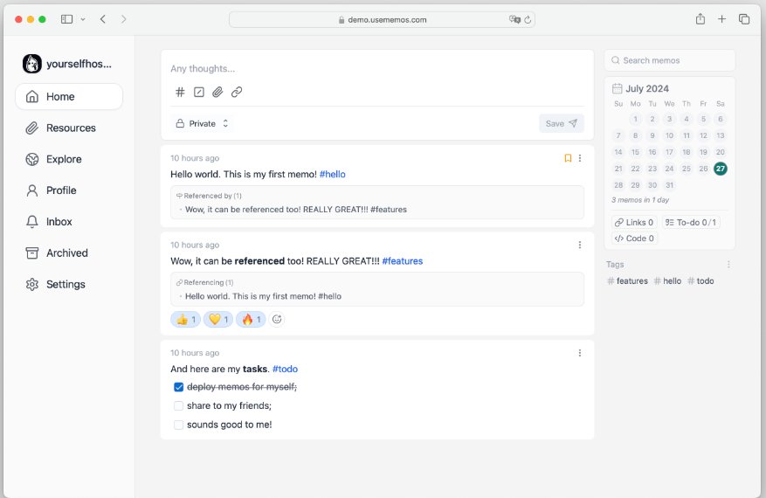Image resolution: width=766 pixels, height=498 pixels.
Task: Open the more options menu on the todo memo
Action: 580,353
